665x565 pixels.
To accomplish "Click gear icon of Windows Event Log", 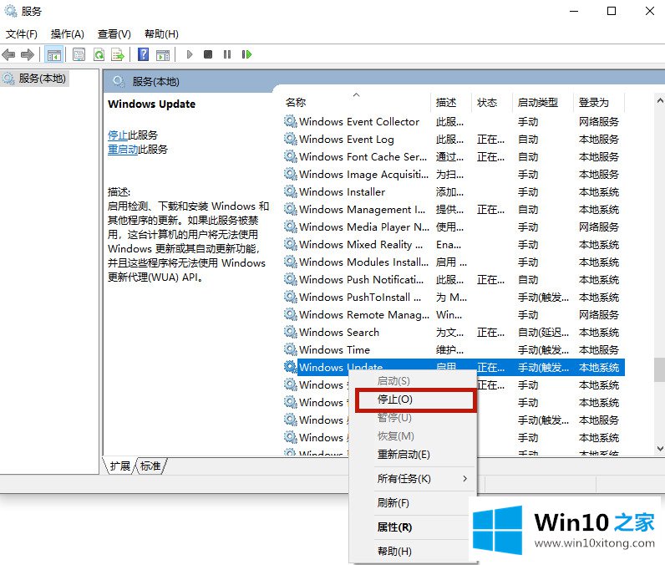I will point(290,139).
